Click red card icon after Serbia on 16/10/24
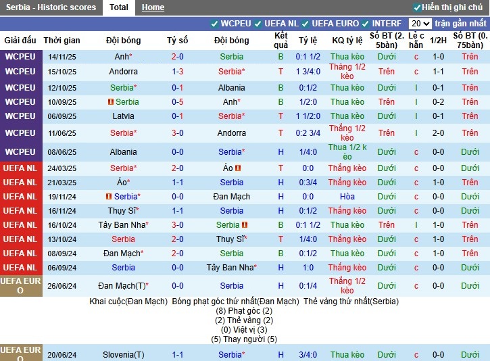This screenshot has height=361, width=490. [245, 225]
